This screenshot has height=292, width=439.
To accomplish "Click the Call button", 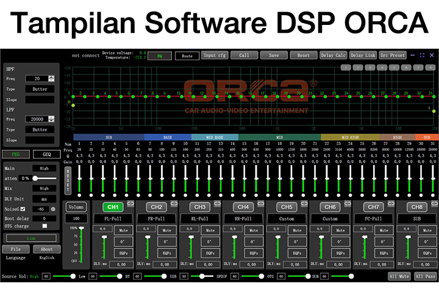I will point(244,55).
